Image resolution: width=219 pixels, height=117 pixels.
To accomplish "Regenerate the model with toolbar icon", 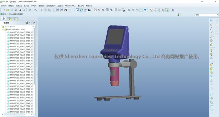I will [x=58, y=10].
